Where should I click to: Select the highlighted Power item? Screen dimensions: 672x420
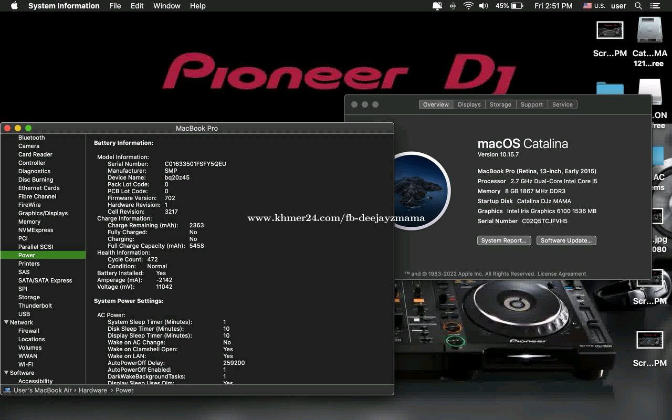[x=43, y=255]
